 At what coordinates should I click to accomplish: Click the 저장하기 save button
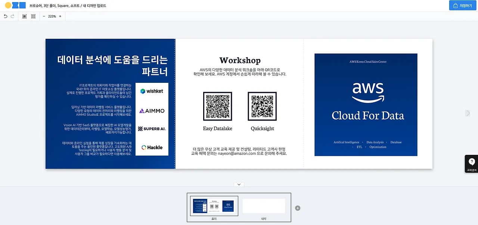[x=463, y=6]
